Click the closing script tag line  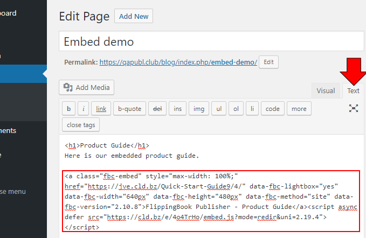82,227
